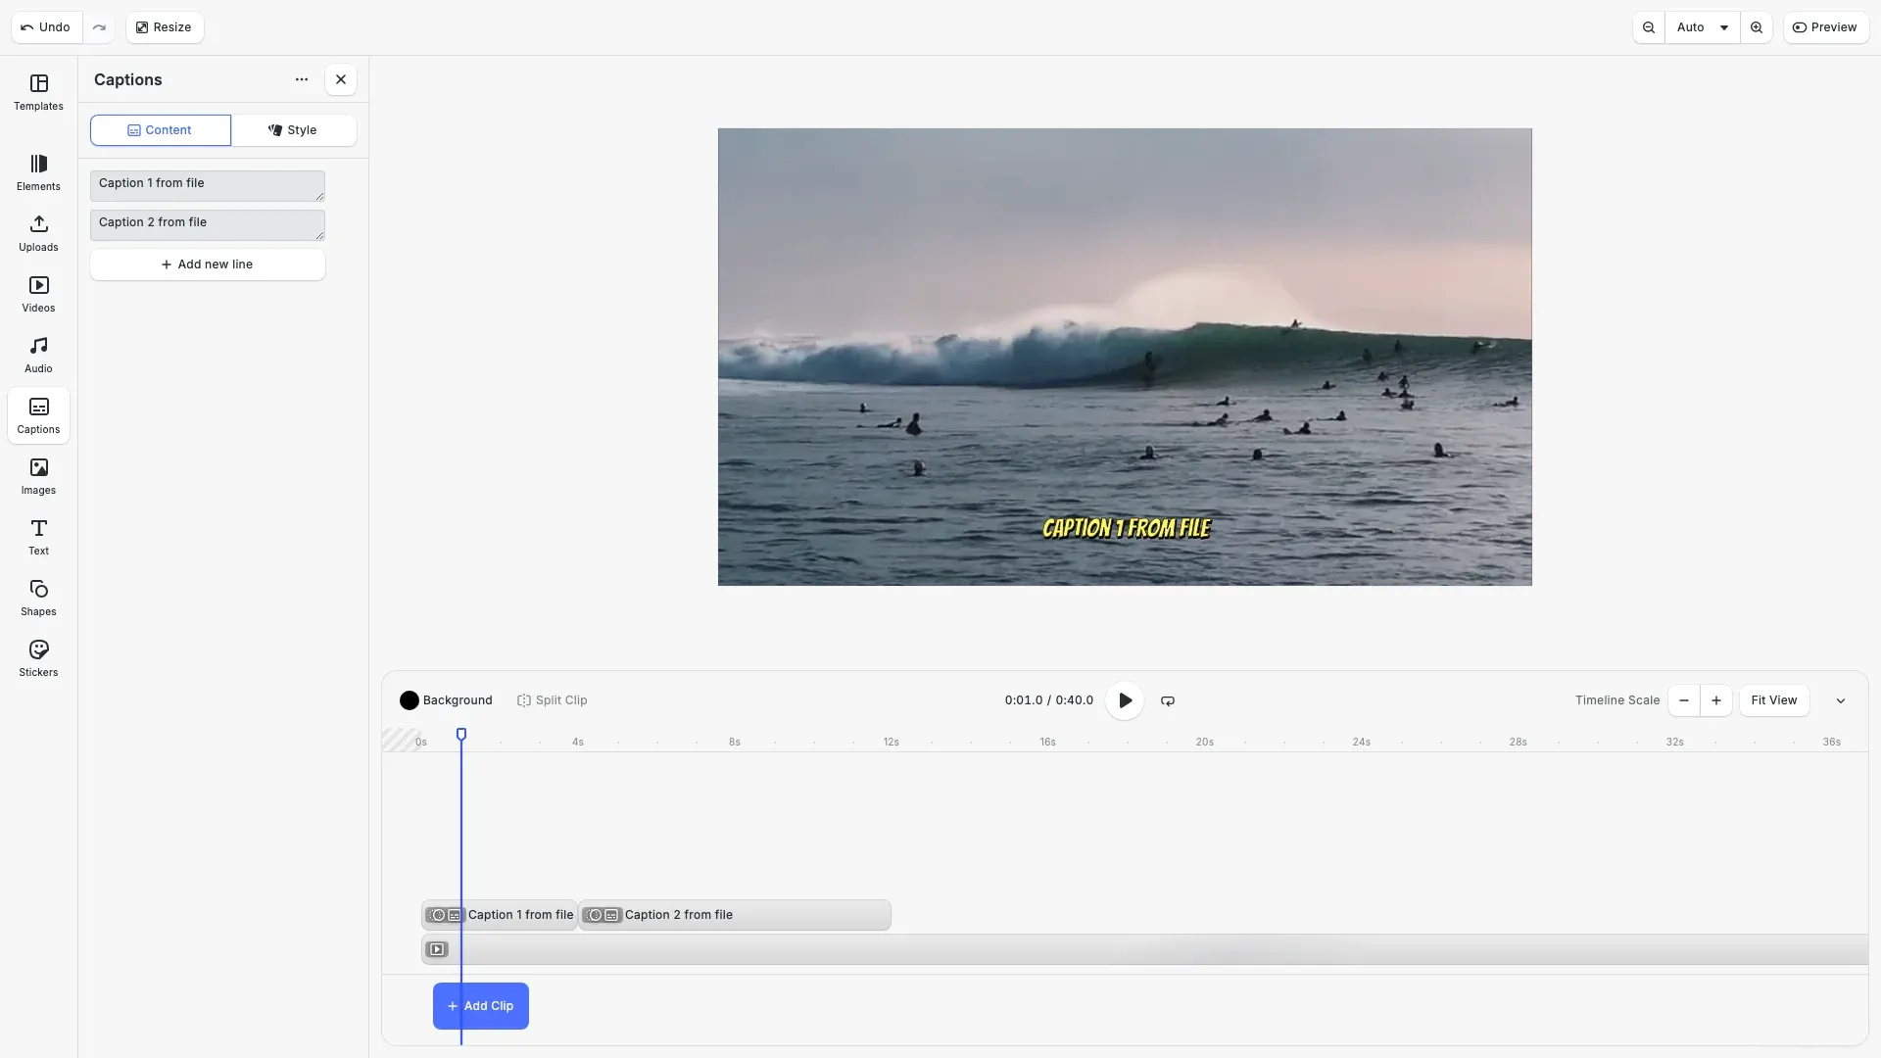Viewport: 1881px width, 1058px height.
Task: Open the Uploads panel
Action: 37,233
